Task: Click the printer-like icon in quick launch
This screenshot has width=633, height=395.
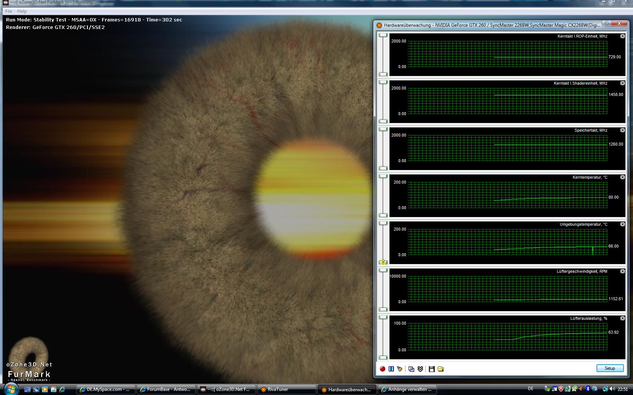Action: click(54, 389)
